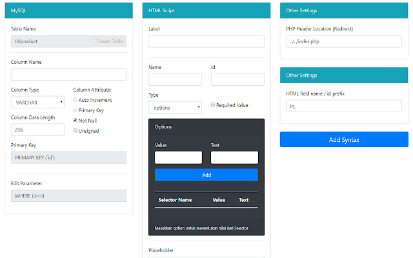Click the Options Value input box
The width and height of the screenshot is (413, 258).
click(x=178, y=157)
